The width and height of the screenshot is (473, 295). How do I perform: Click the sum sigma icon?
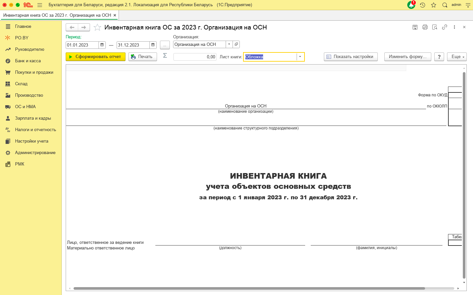(x=165, y=56)
